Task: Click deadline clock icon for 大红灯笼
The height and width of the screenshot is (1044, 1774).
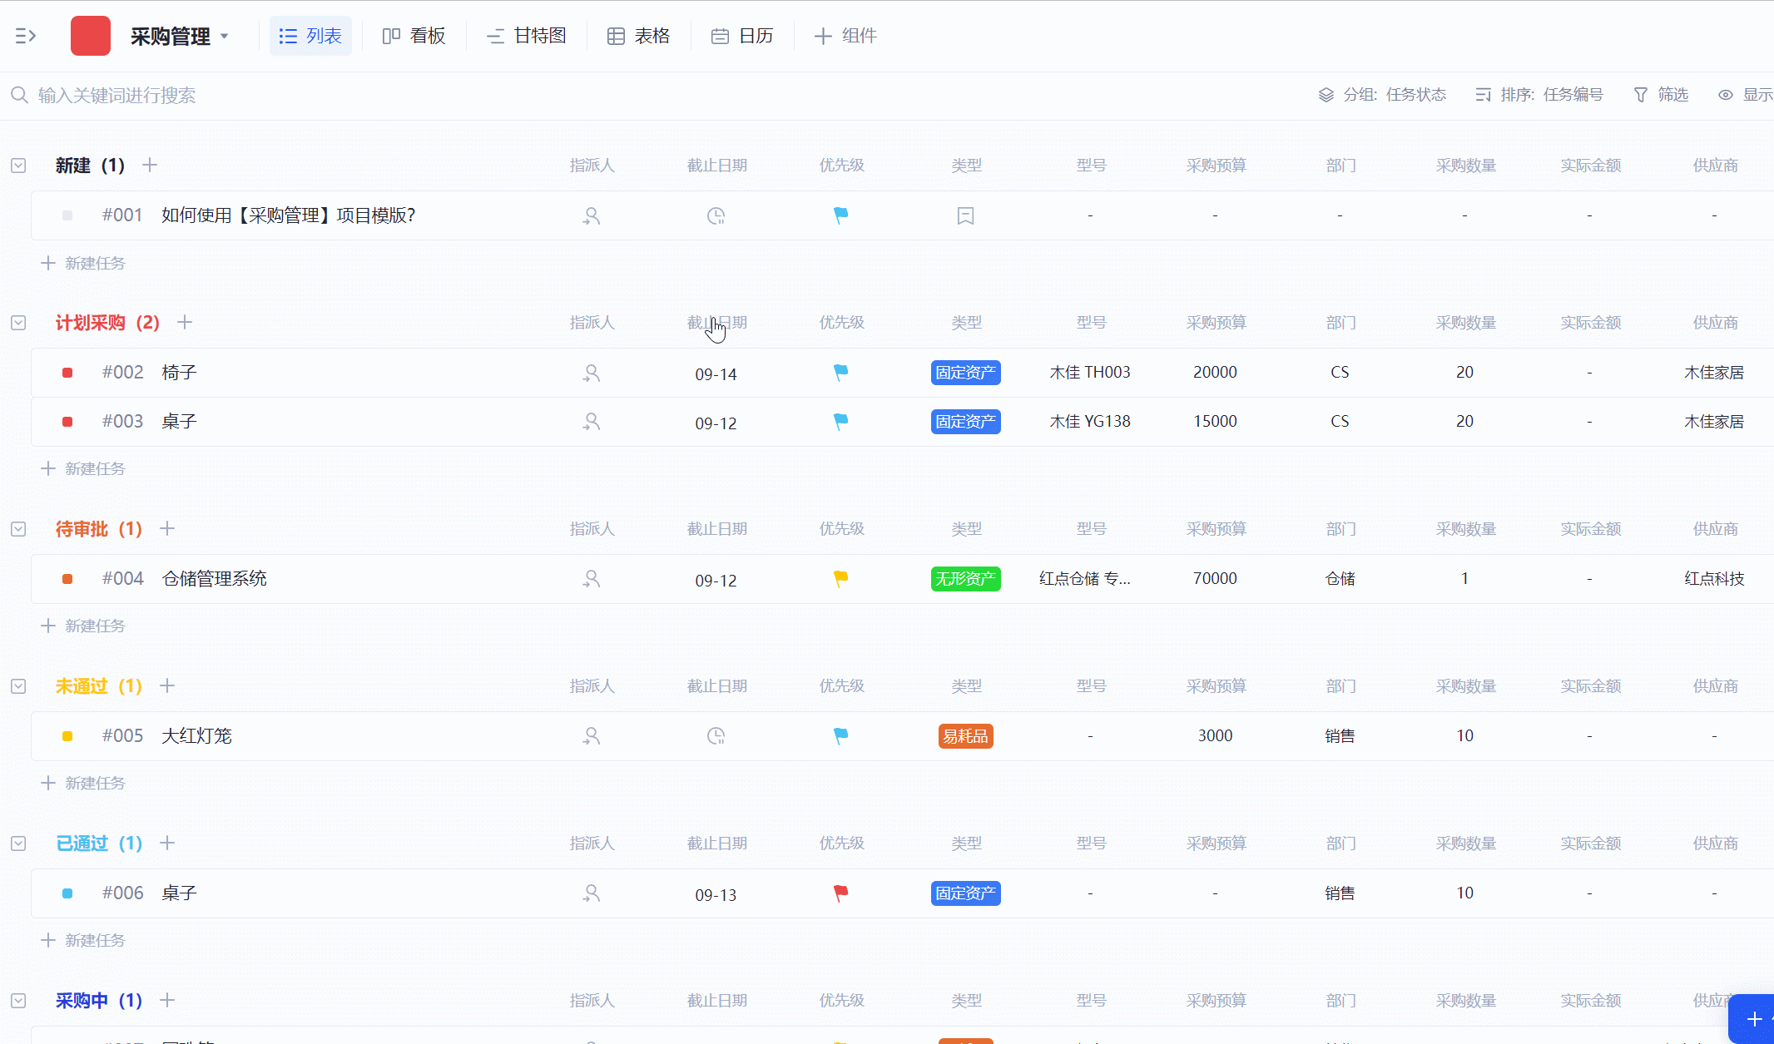Action: 716,736
